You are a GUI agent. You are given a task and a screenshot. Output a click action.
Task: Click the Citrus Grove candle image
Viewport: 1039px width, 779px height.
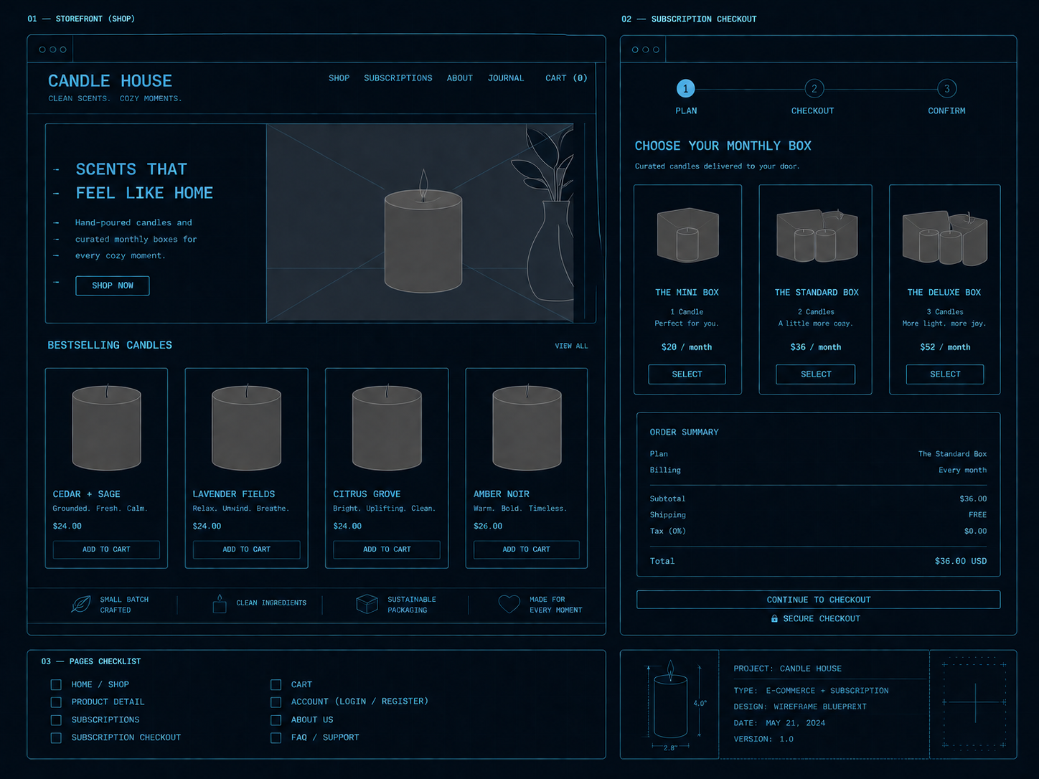[x=387, y=427]
